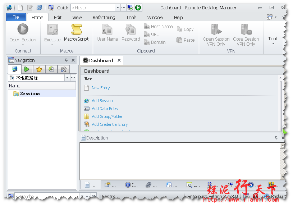Open the Macro/Script scroll icon
293x206 pixels.
(77, 29)
